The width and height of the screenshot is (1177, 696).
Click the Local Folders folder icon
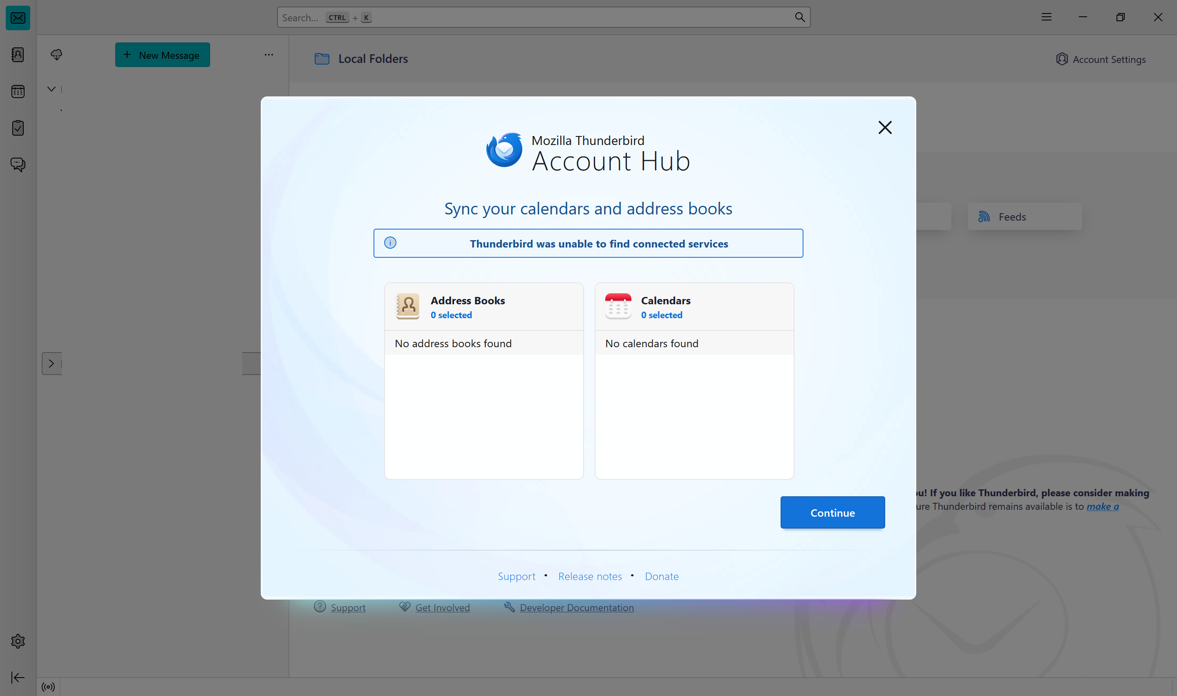pyautogui.click(x=322, y=59)
